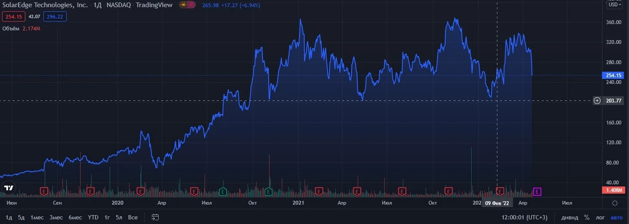Click the green earnings marker before Окт 2020
Viewport: 629px width, 224px height.
tap(223, 192)
